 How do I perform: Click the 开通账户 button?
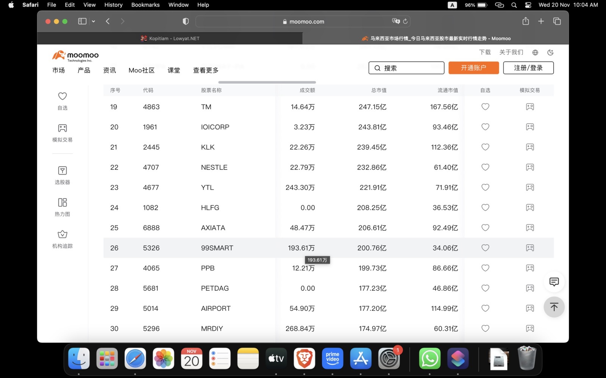pos(473,68)
